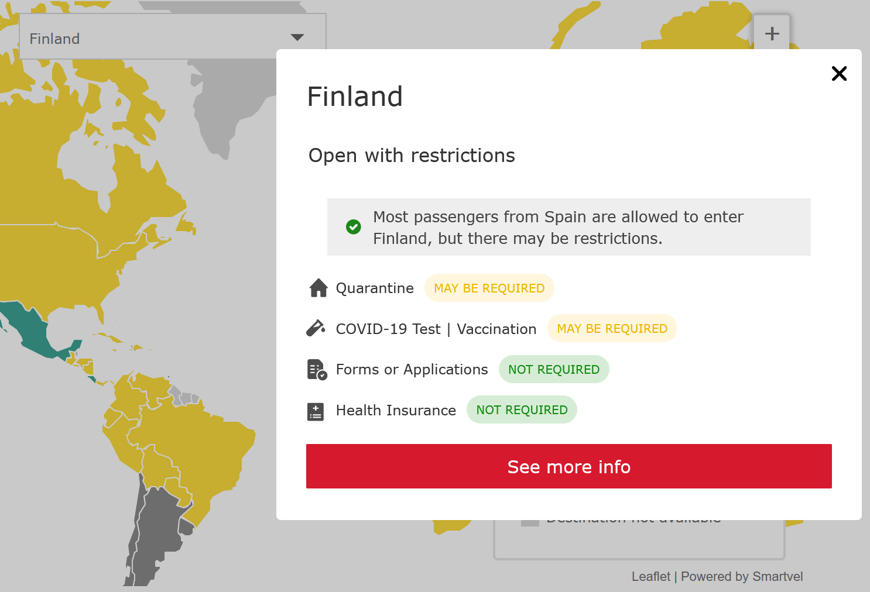Click the Health Insurance Not Required badge

point(522,410)
